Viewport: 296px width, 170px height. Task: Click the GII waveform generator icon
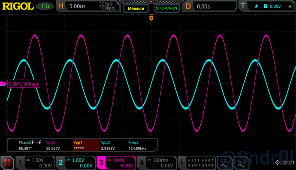click(241, 163)
